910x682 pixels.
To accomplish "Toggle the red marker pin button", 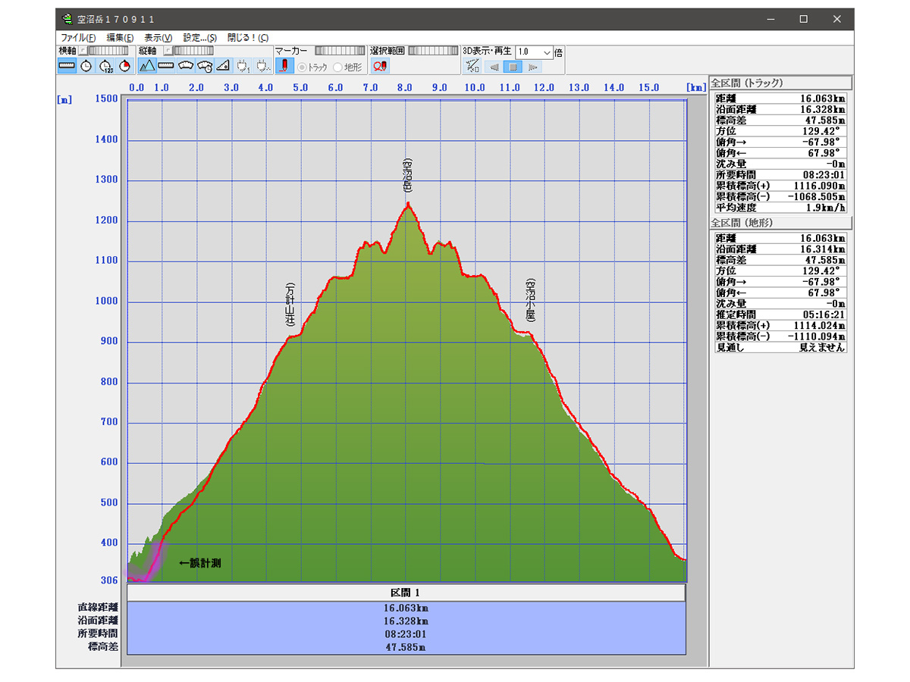I will pyautogui.click(x=284, y=66).
